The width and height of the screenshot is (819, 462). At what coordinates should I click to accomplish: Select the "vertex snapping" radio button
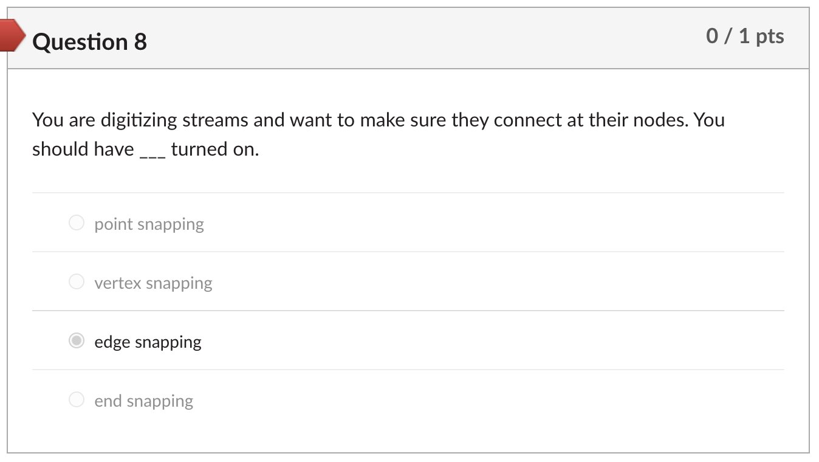(77, 281)
